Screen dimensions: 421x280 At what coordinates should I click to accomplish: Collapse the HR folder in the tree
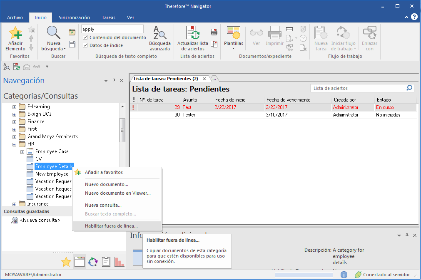(x=15, y=144)
